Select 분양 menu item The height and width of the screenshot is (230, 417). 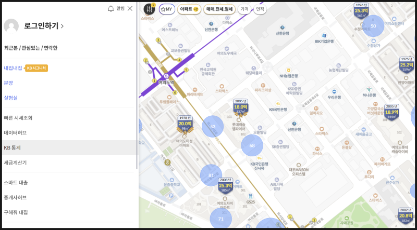point(8,83)
